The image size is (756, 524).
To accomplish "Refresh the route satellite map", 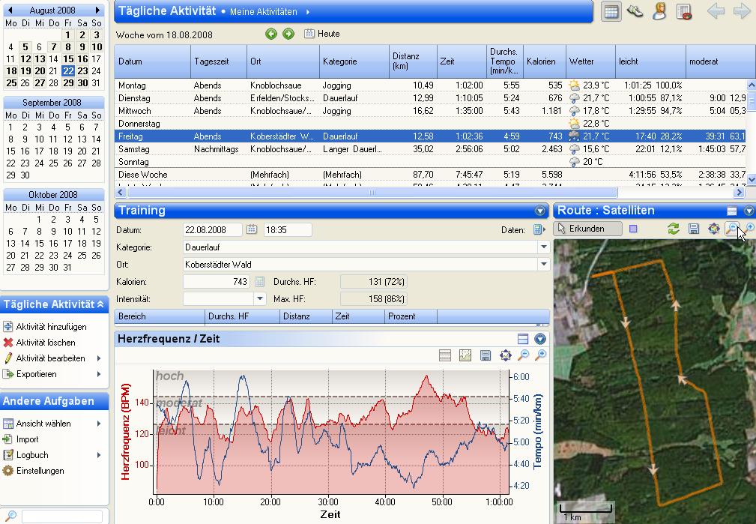I will coord(674,229).
